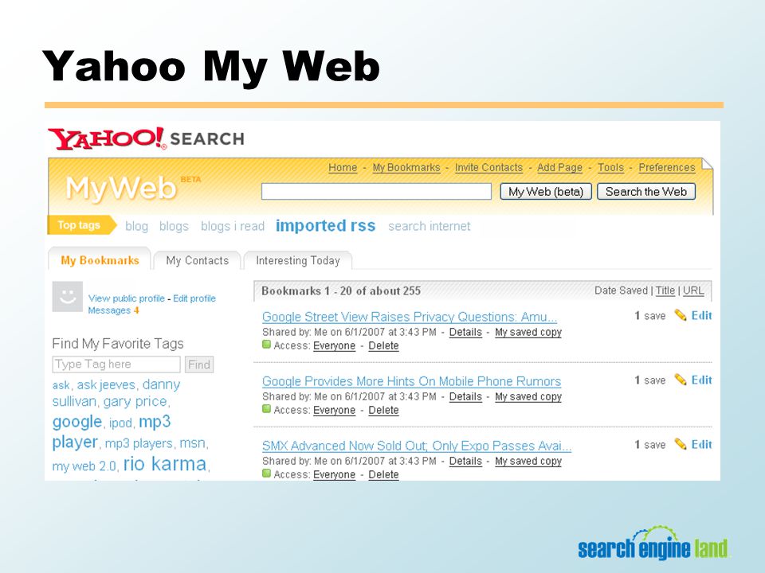
Task: Select 'ask' favorite tag
Action: pyautogui.click(x=61, y=385)
